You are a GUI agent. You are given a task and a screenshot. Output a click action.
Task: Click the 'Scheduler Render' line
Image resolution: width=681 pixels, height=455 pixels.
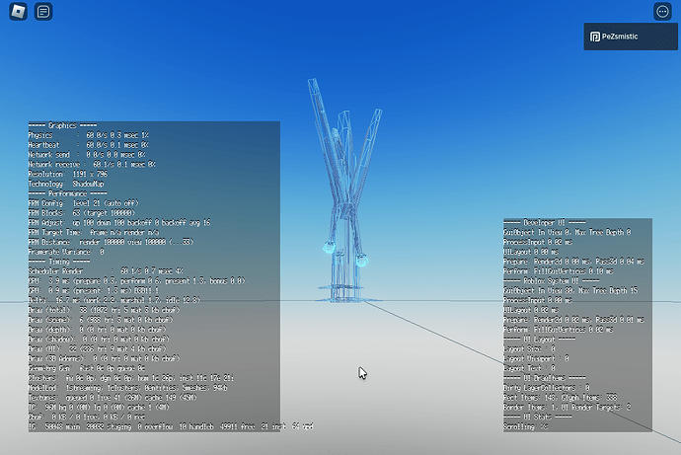coord(106,270)
